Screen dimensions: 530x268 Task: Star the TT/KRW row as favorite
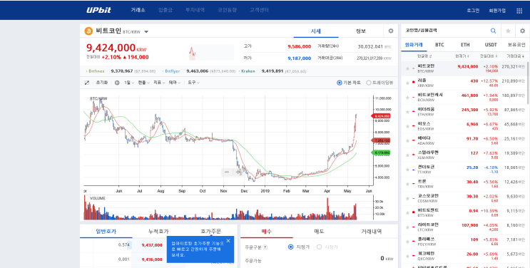tap(407, 170)
